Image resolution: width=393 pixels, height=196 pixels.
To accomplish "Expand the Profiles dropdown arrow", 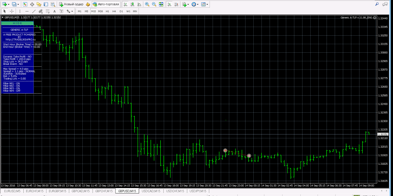I will [18, 4].
